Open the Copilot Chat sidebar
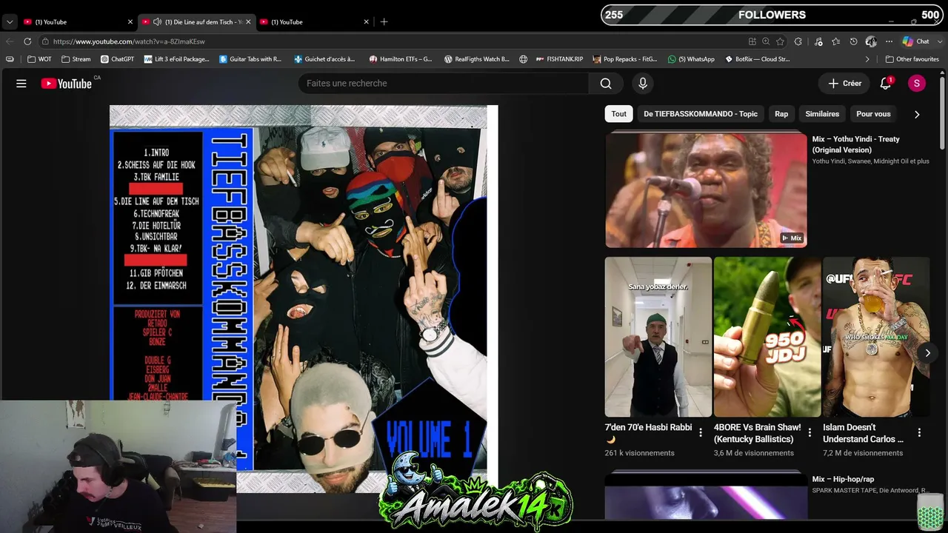The height and width of the screenshot is (533, 948). (x=916, y=41)
